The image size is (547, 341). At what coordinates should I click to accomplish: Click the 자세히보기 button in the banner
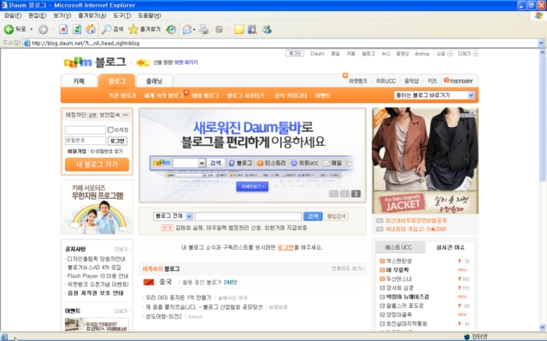click(252, 187)
